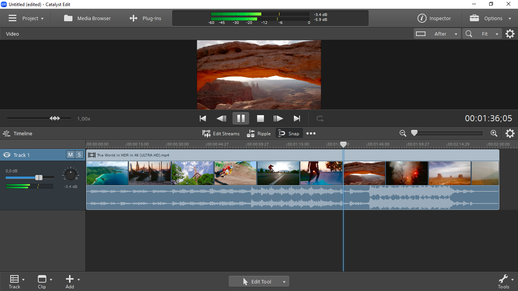Jump to the end of the timeline

pyautogui.click(x=297, y=119)
